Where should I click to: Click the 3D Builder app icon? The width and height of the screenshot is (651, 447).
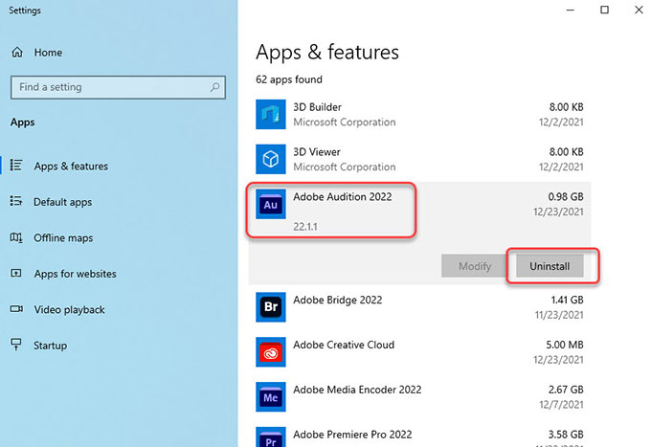271,114
